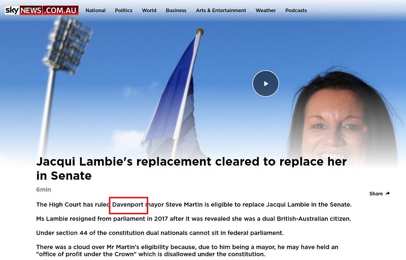Click the .COM.AU part of logo
Image resolution: width=406 pixels, height=260 pixels.
coord(60,10)
